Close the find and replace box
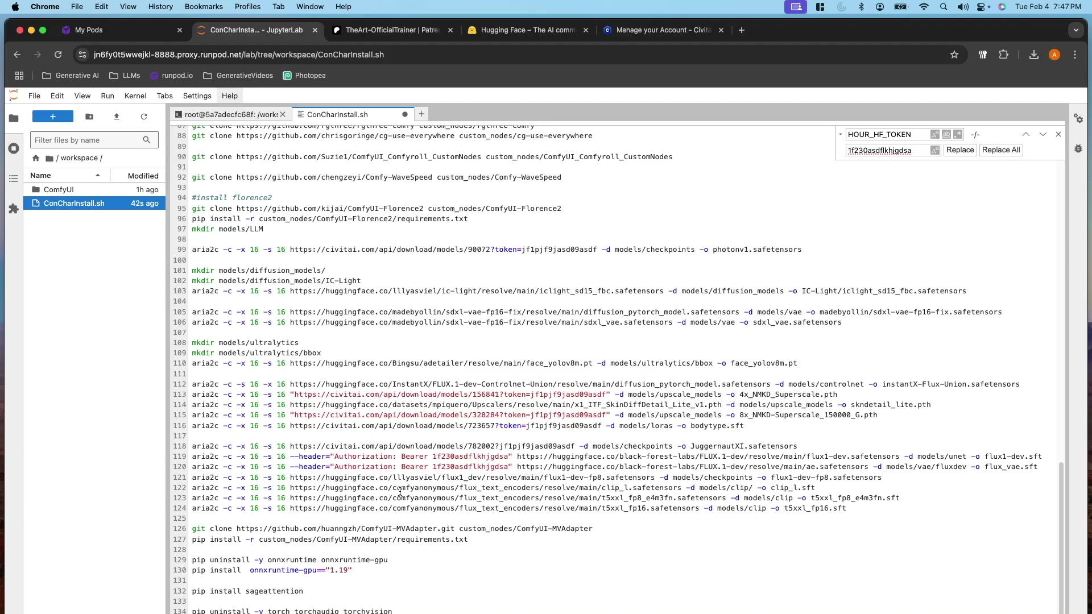The width and height of the screenshot is (1092, 614). pos(1058,135)
